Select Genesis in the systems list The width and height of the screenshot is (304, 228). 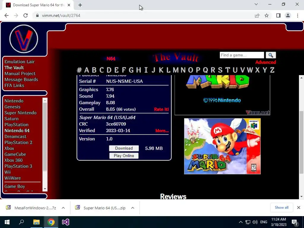coord(12,107)
